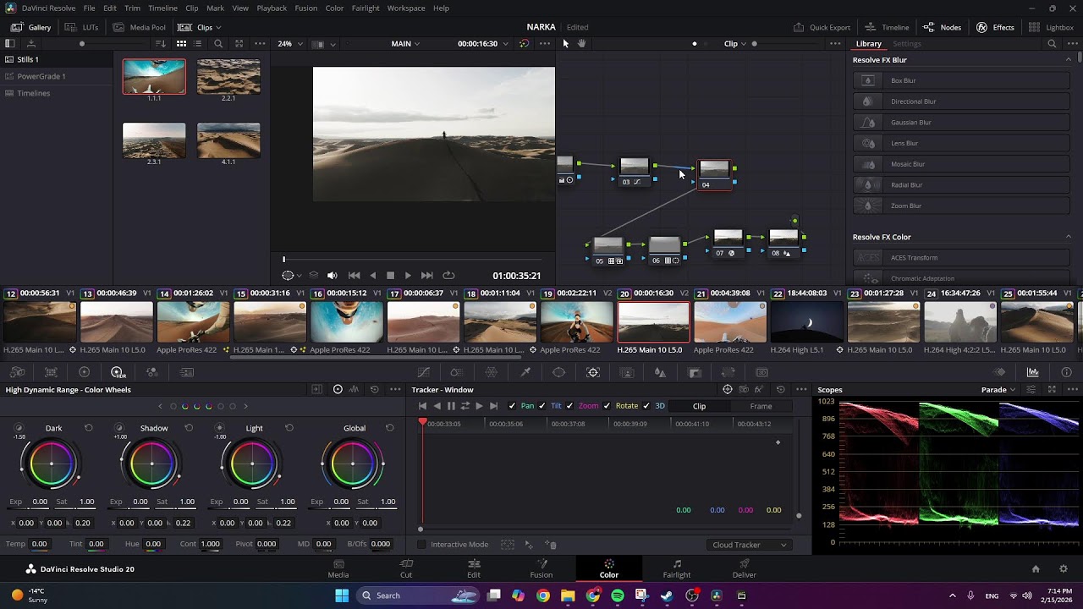
Task: Open the Fusion page icon
Action: coord(541,568)
